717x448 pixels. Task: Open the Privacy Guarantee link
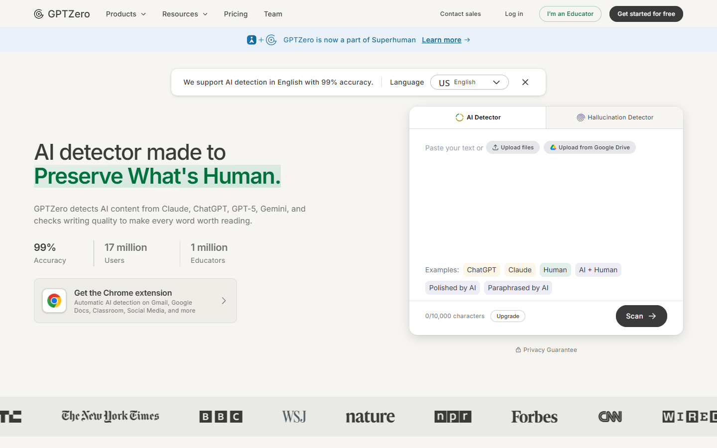click(546, 350)
